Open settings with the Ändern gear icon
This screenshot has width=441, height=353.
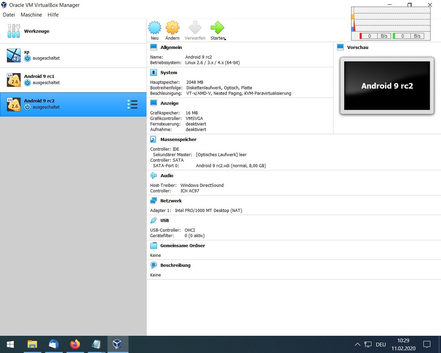tap(173, 28)
